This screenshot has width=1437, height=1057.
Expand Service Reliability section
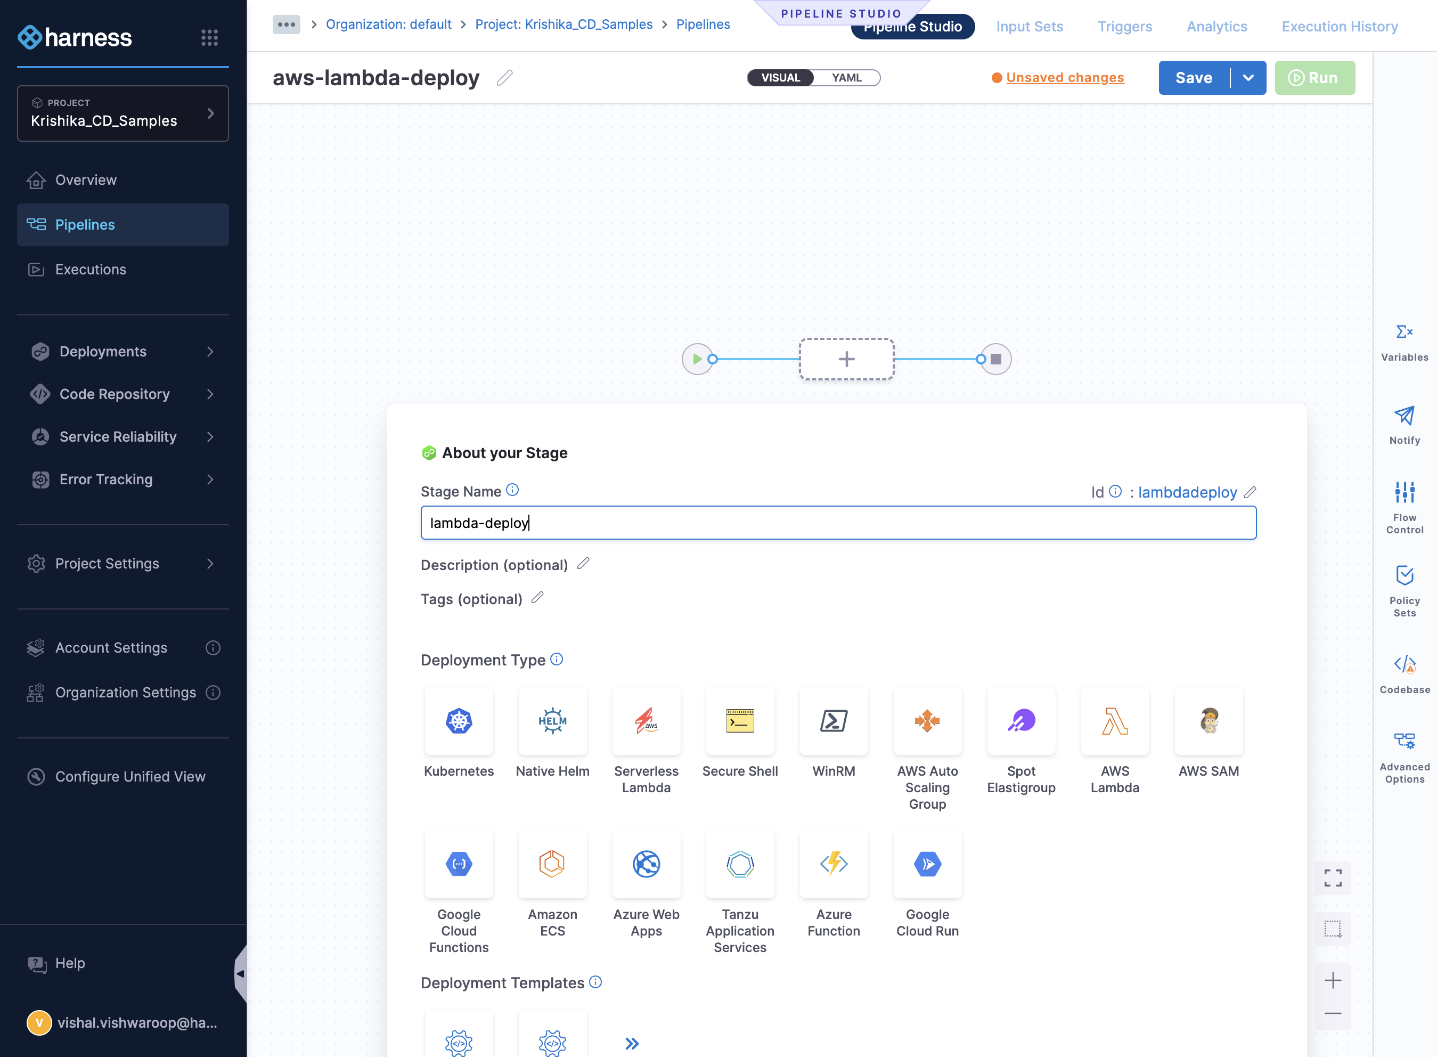123,436
